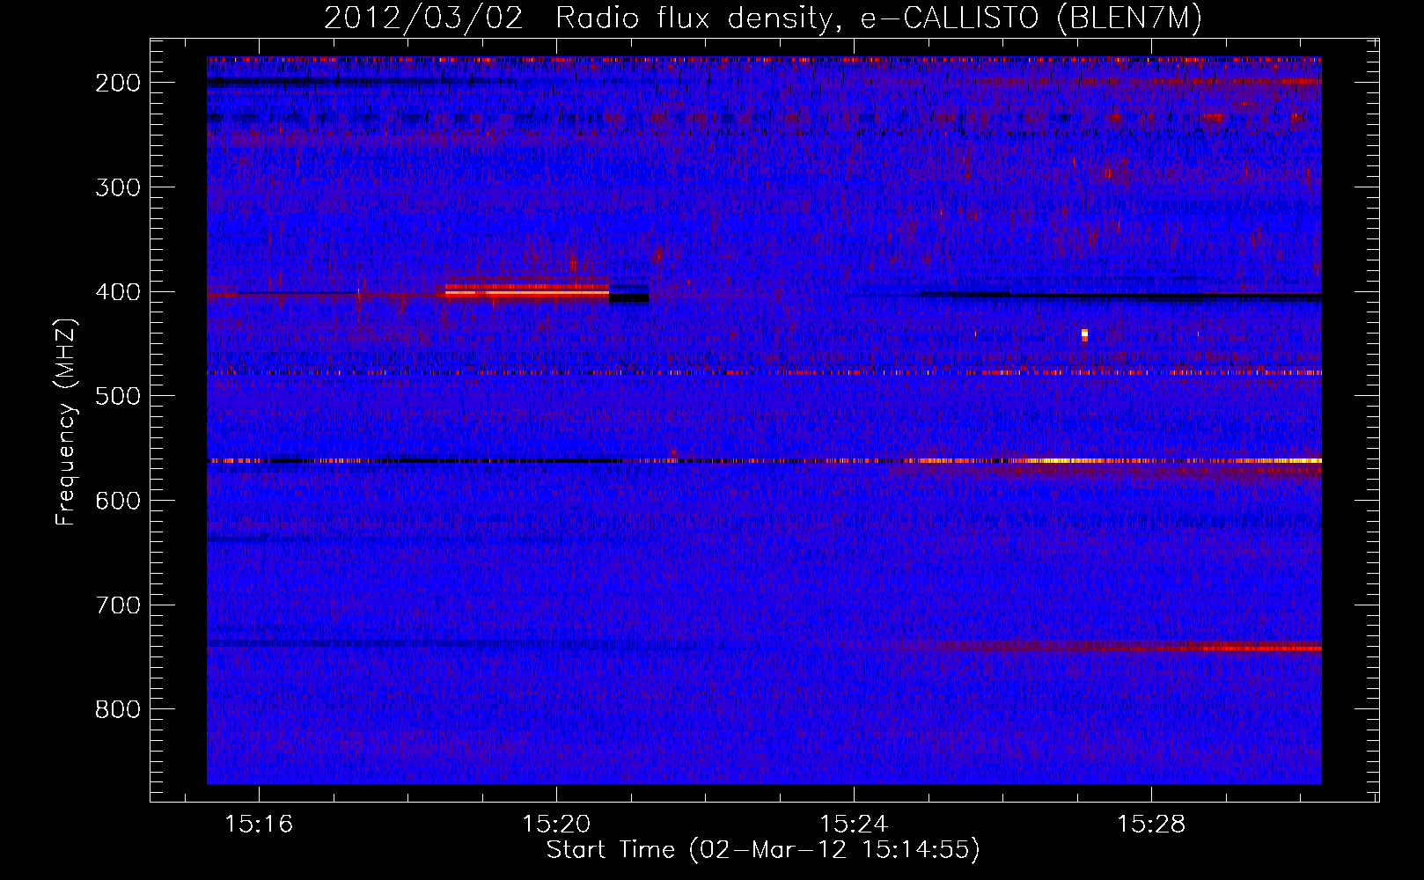Click the 'Start Time (02-Mar-12 15:14:55)' label
The width and height of the screenshot is (1424, 880).
pos(763,850)
